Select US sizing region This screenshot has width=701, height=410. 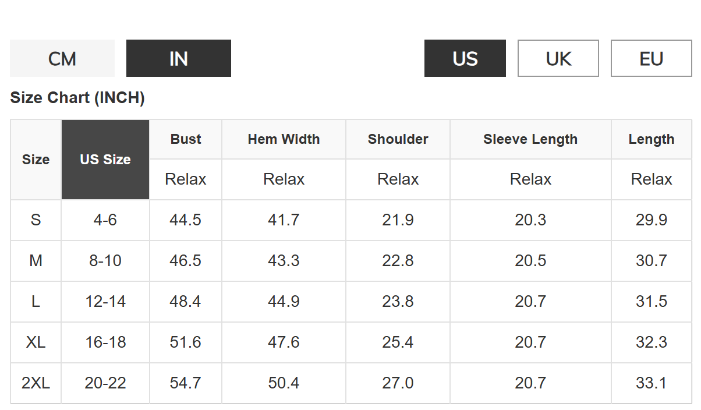465,58
